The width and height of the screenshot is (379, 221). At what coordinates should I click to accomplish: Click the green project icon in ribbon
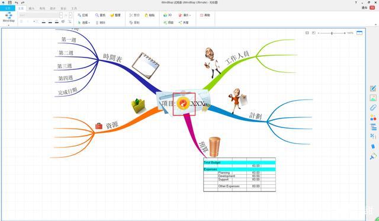coord(165,23)
